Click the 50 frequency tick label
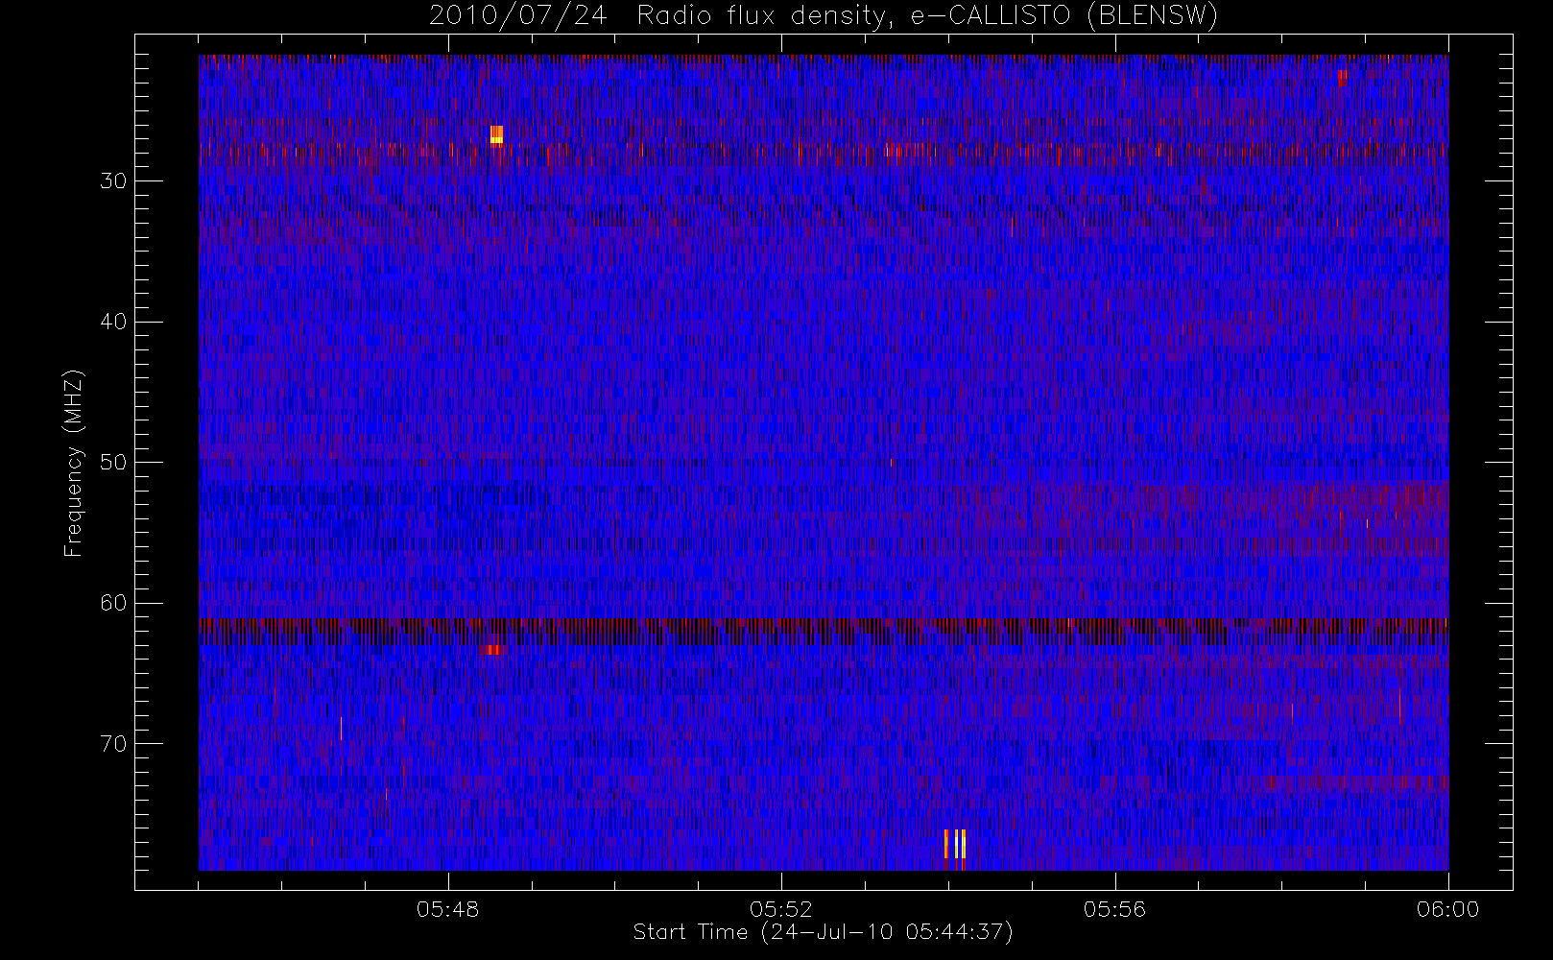This screenshot has width=1553, height=960. pyautogui.click(x=113, y=463)
